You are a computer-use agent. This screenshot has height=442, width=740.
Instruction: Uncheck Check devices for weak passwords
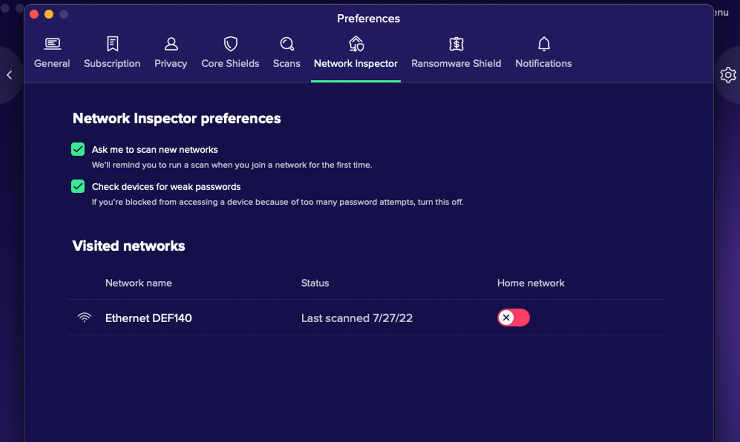(x=78, y=186)
